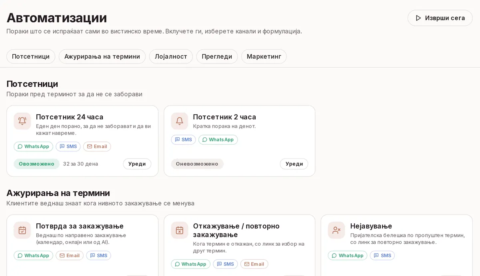The height and width of the screenshot is (276, 480).
Task: Click the bell icon of Потсетник 2 часа
Action: click(x=180, y=121)
